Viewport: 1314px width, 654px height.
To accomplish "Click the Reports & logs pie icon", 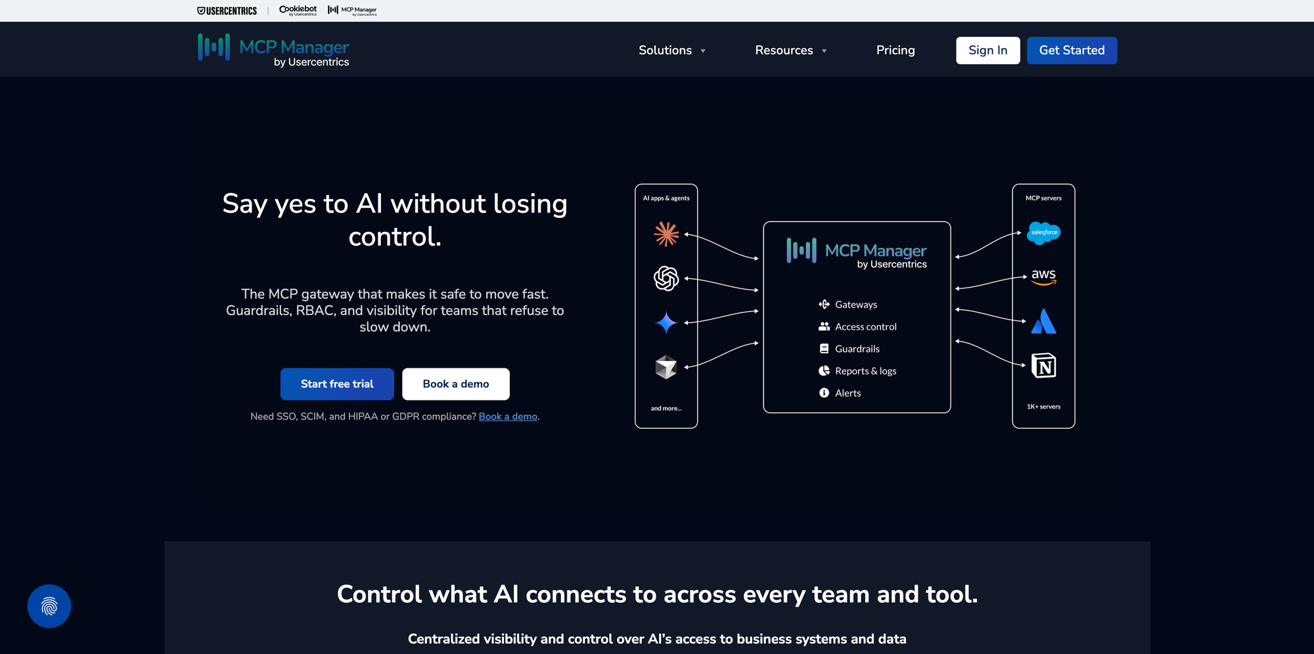I will [824, 371].
